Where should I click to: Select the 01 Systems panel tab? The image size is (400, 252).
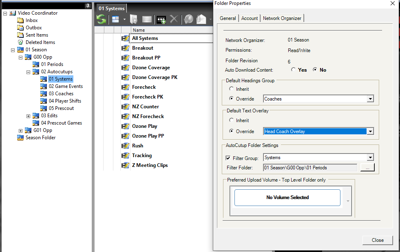[111, 9]
